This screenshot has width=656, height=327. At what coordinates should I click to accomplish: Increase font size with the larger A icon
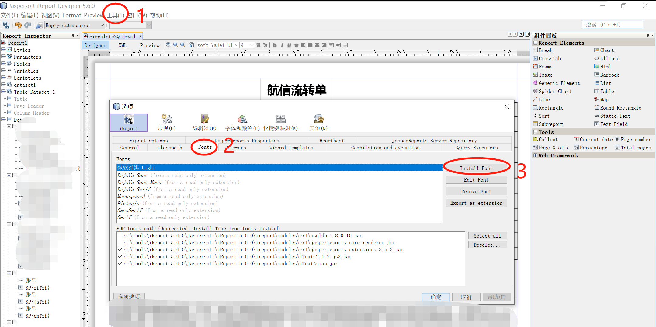point(258,45)
